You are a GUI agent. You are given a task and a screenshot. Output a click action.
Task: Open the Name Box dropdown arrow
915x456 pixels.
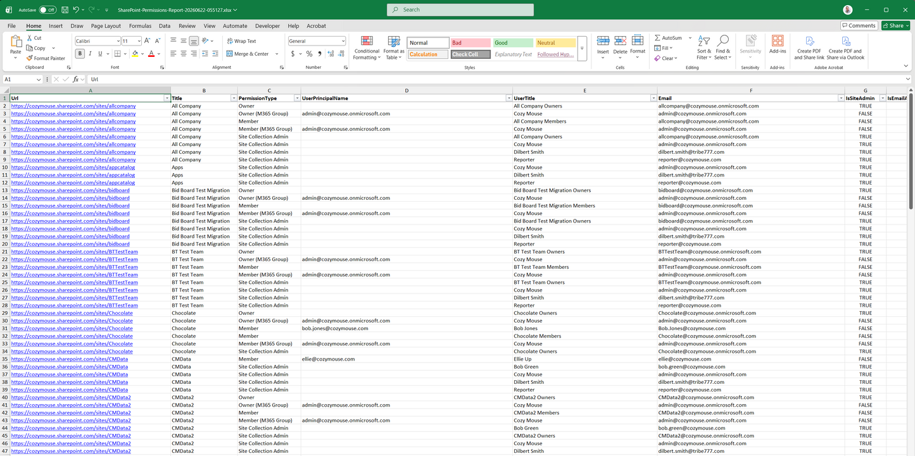(x=39, y=79)
